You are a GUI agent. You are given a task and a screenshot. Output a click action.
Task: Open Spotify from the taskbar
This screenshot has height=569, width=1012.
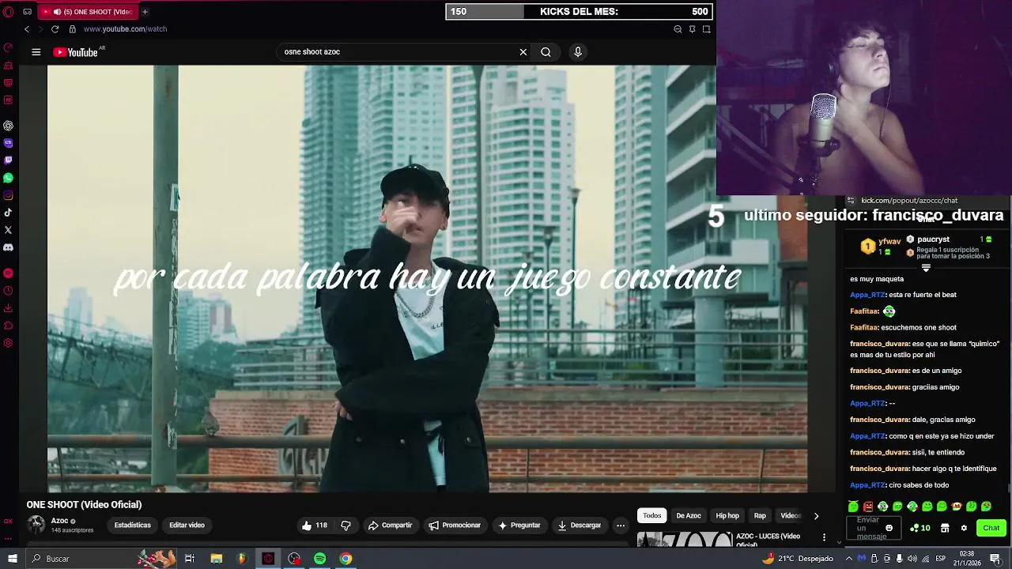click(x=319, y=559)
